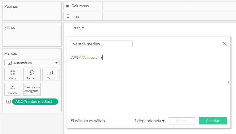Click the Marcas card header
Viewport: 236px width, 134px height.
[11, 53]
